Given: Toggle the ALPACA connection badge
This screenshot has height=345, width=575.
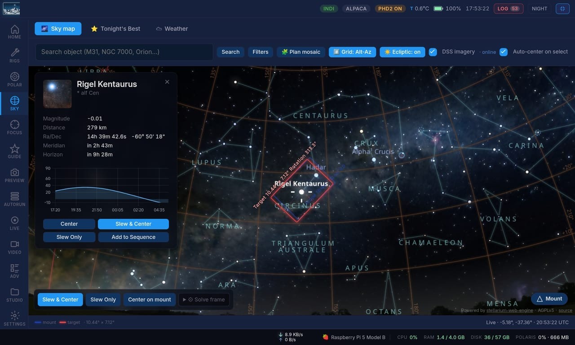Looking at the screenshot, I should click(x=356, y=9).
